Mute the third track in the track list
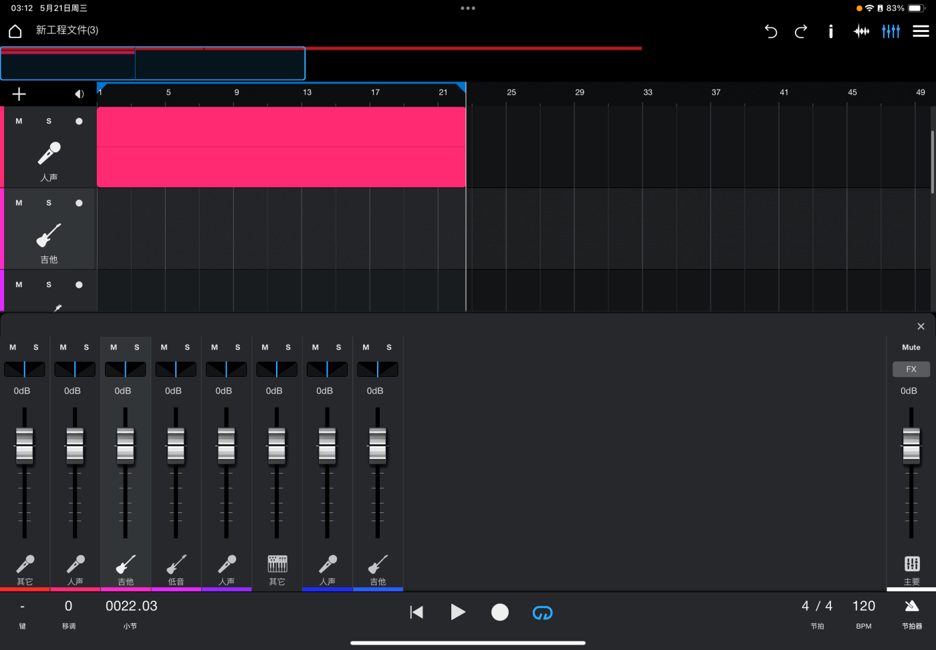This screenshot has height=650, width=936. pos(19,285)
